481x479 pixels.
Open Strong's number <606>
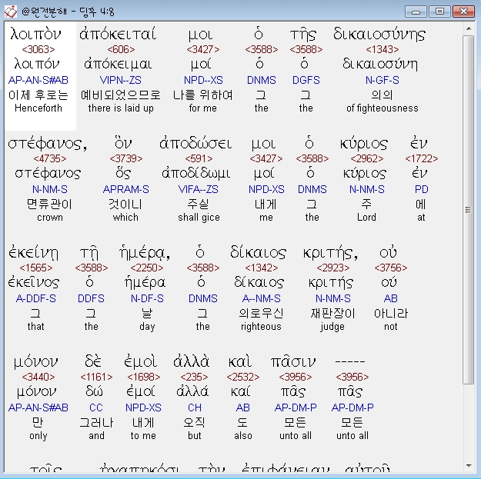point(121,49)
